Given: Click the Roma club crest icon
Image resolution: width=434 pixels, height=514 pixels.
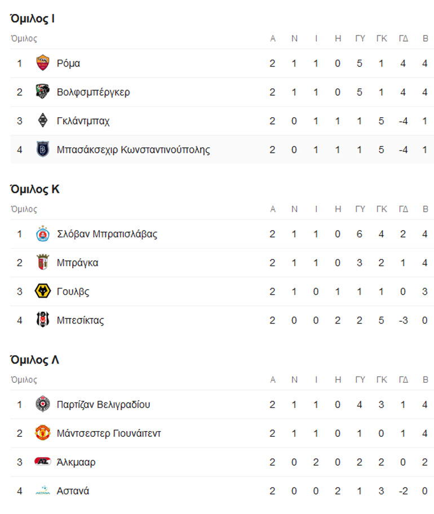Looking at the screenshot, I should [43, 63].
